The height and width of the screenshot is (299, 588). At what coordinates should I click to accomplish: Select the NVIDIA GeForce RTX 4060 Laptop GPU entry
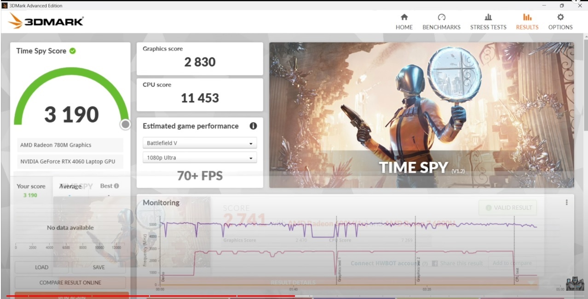[70, 161]
